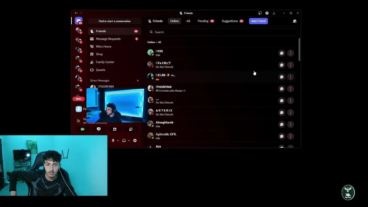The width and height of the screenshot is (368, 207).
Task: Message ! XLR8 via chat bubble icon
Action: pyautogui.click(x=281, y=77)
